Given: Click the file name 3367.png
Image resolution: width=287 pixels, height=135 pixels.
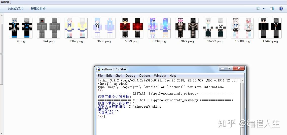Looking at the screenshot, I should [76, 41].
